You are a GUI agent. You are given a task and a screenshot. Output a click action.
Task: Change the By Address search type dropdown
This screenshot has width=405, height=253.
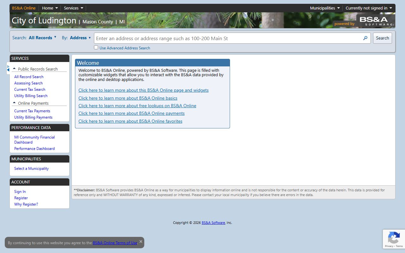[80, 38]
